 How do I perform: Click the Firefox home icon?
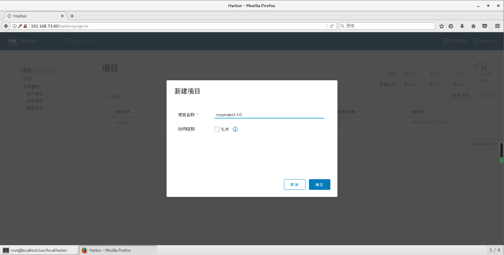[473, 26]
